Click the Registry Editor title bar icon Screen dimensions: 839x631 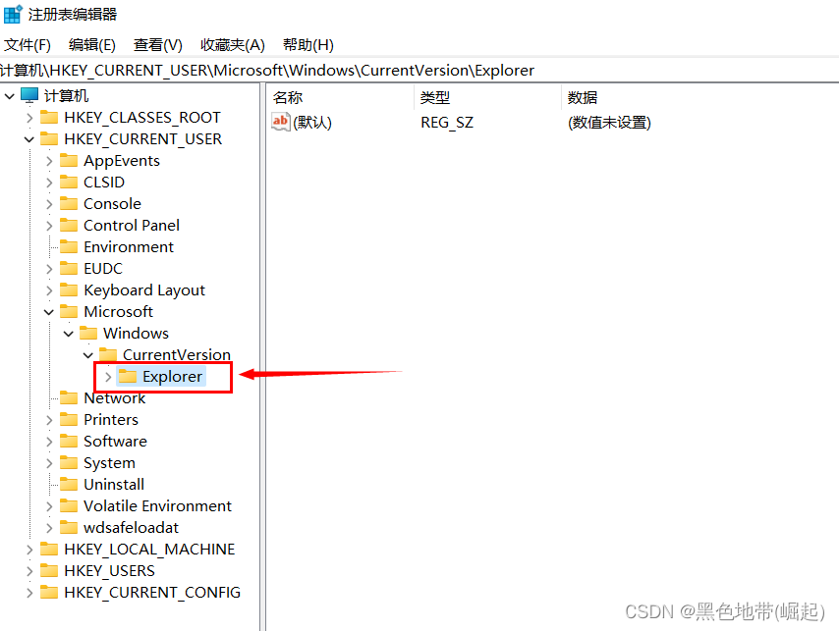(13, 14)
